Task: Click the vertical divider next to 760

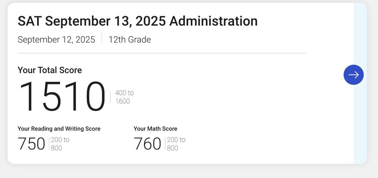Action: coord(165,144)
